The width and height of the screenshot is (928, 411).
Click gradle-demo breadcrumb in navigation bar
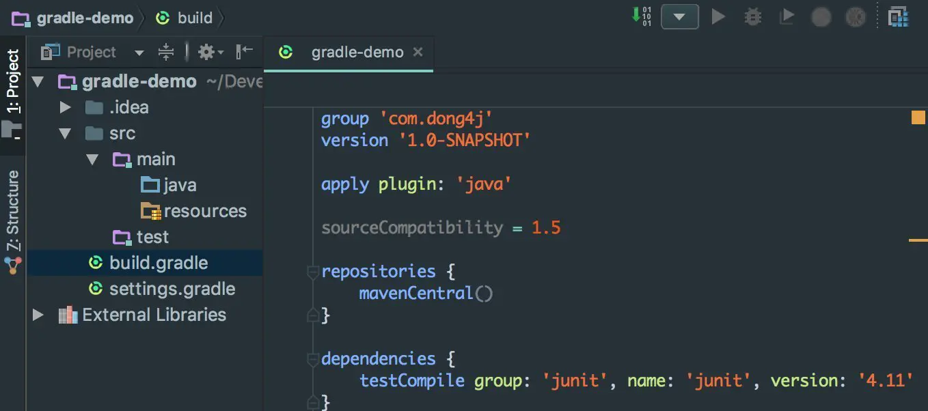[x=85, y=18]
